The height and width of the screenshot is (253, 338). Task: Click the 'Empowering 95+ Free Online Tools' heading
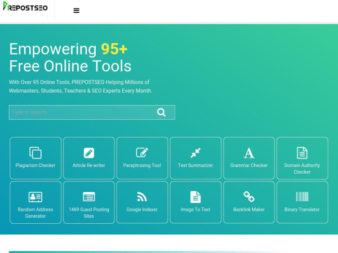[x=70, y=57]
